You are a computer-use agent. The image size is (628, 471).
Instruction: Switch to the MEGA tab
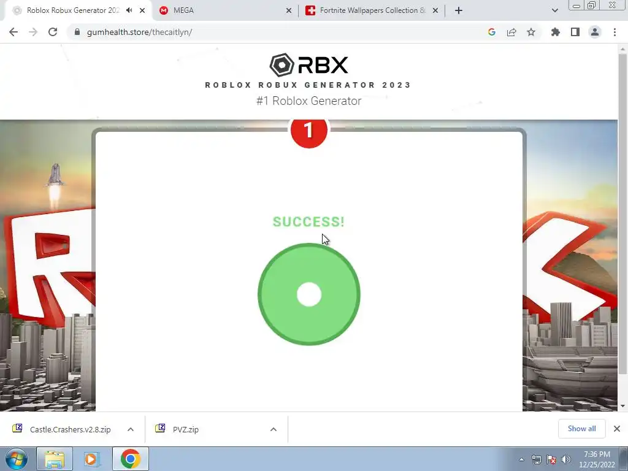click(226, 10)
